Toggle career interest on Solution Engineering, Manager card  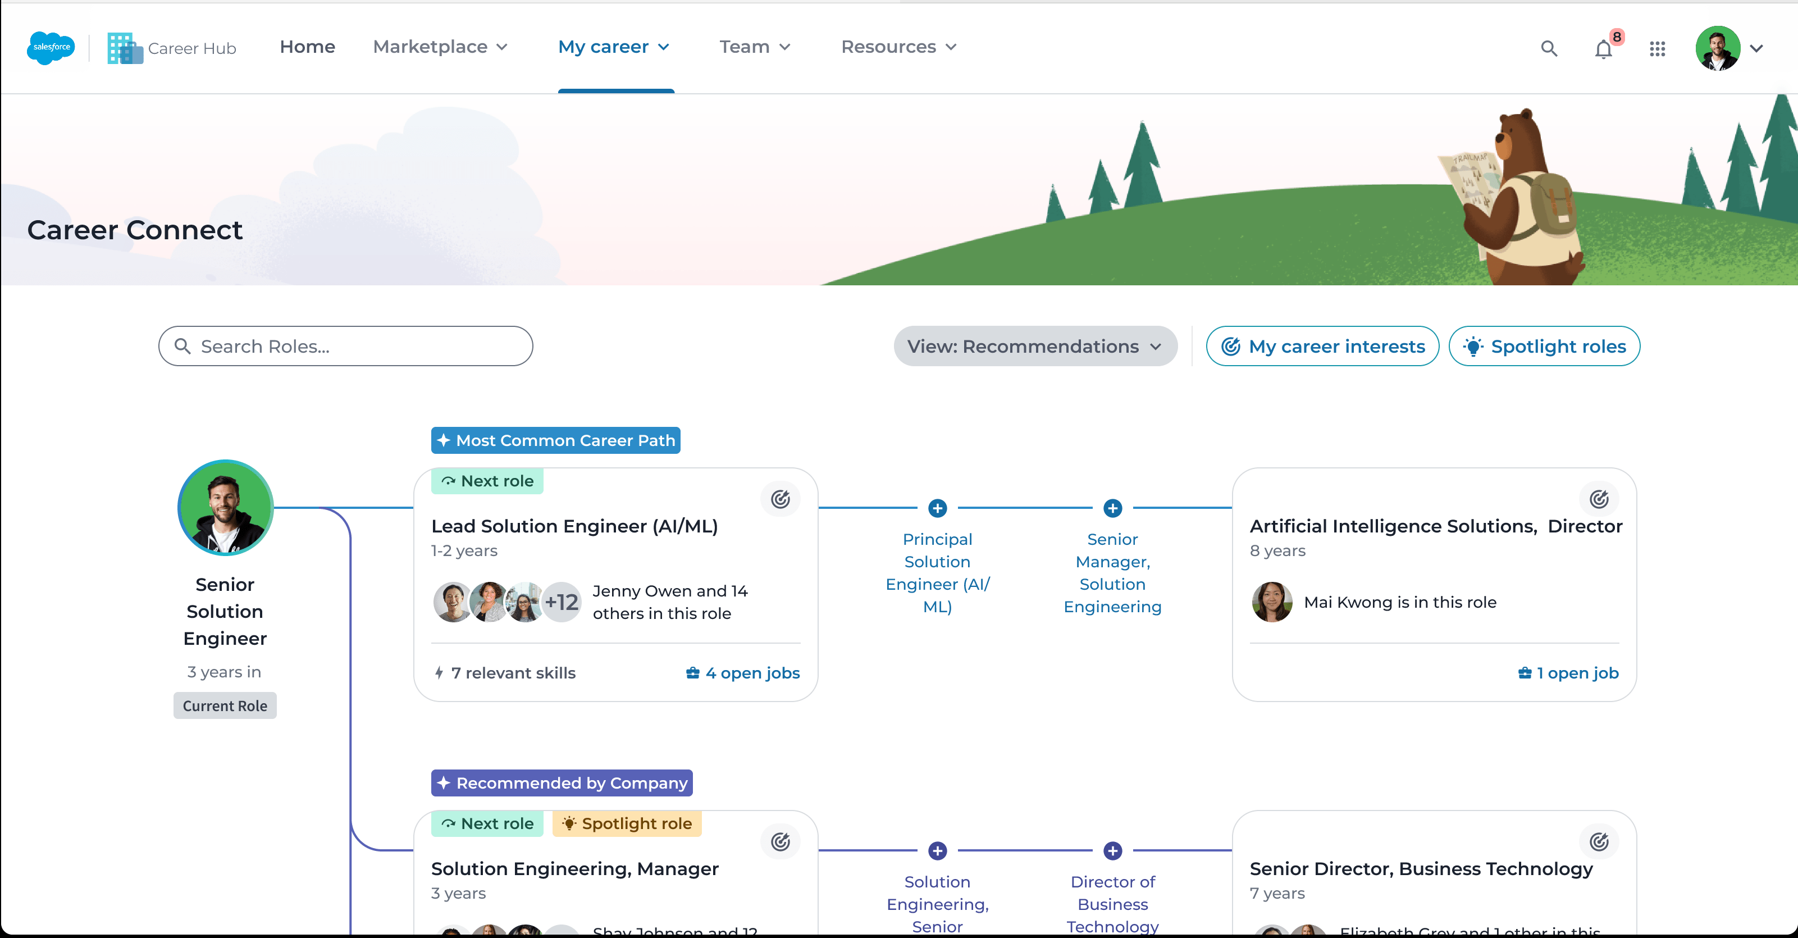pos(781,842)
